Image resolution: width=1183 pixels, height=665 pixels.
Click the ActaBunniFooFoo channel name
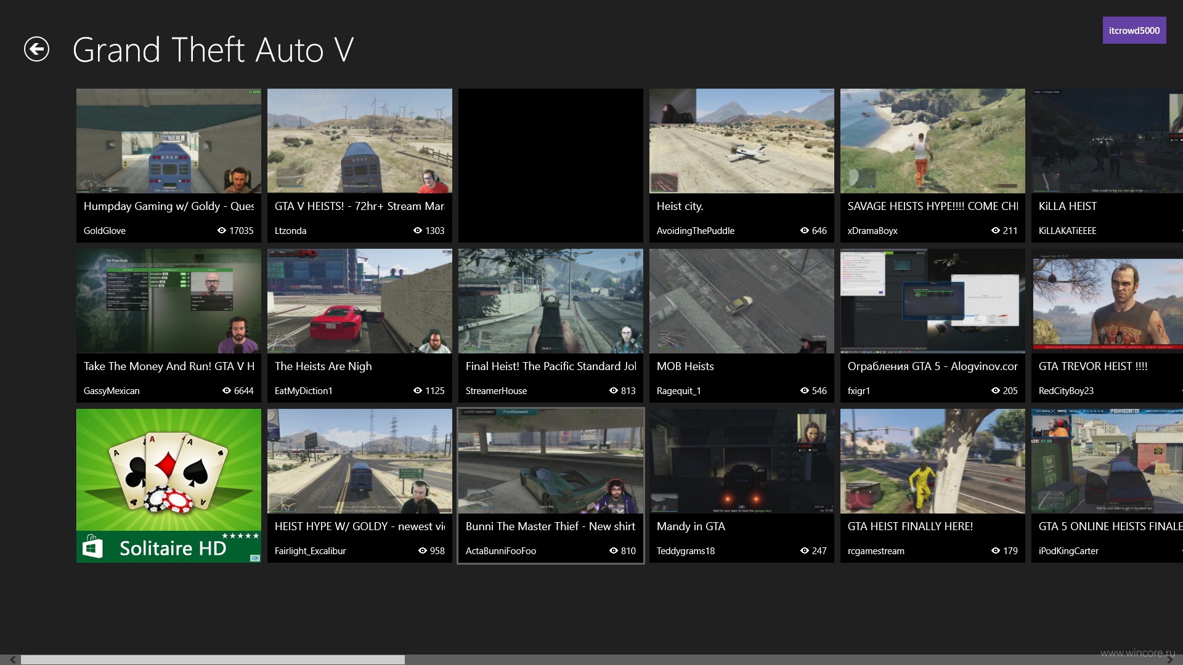[501, 551]
